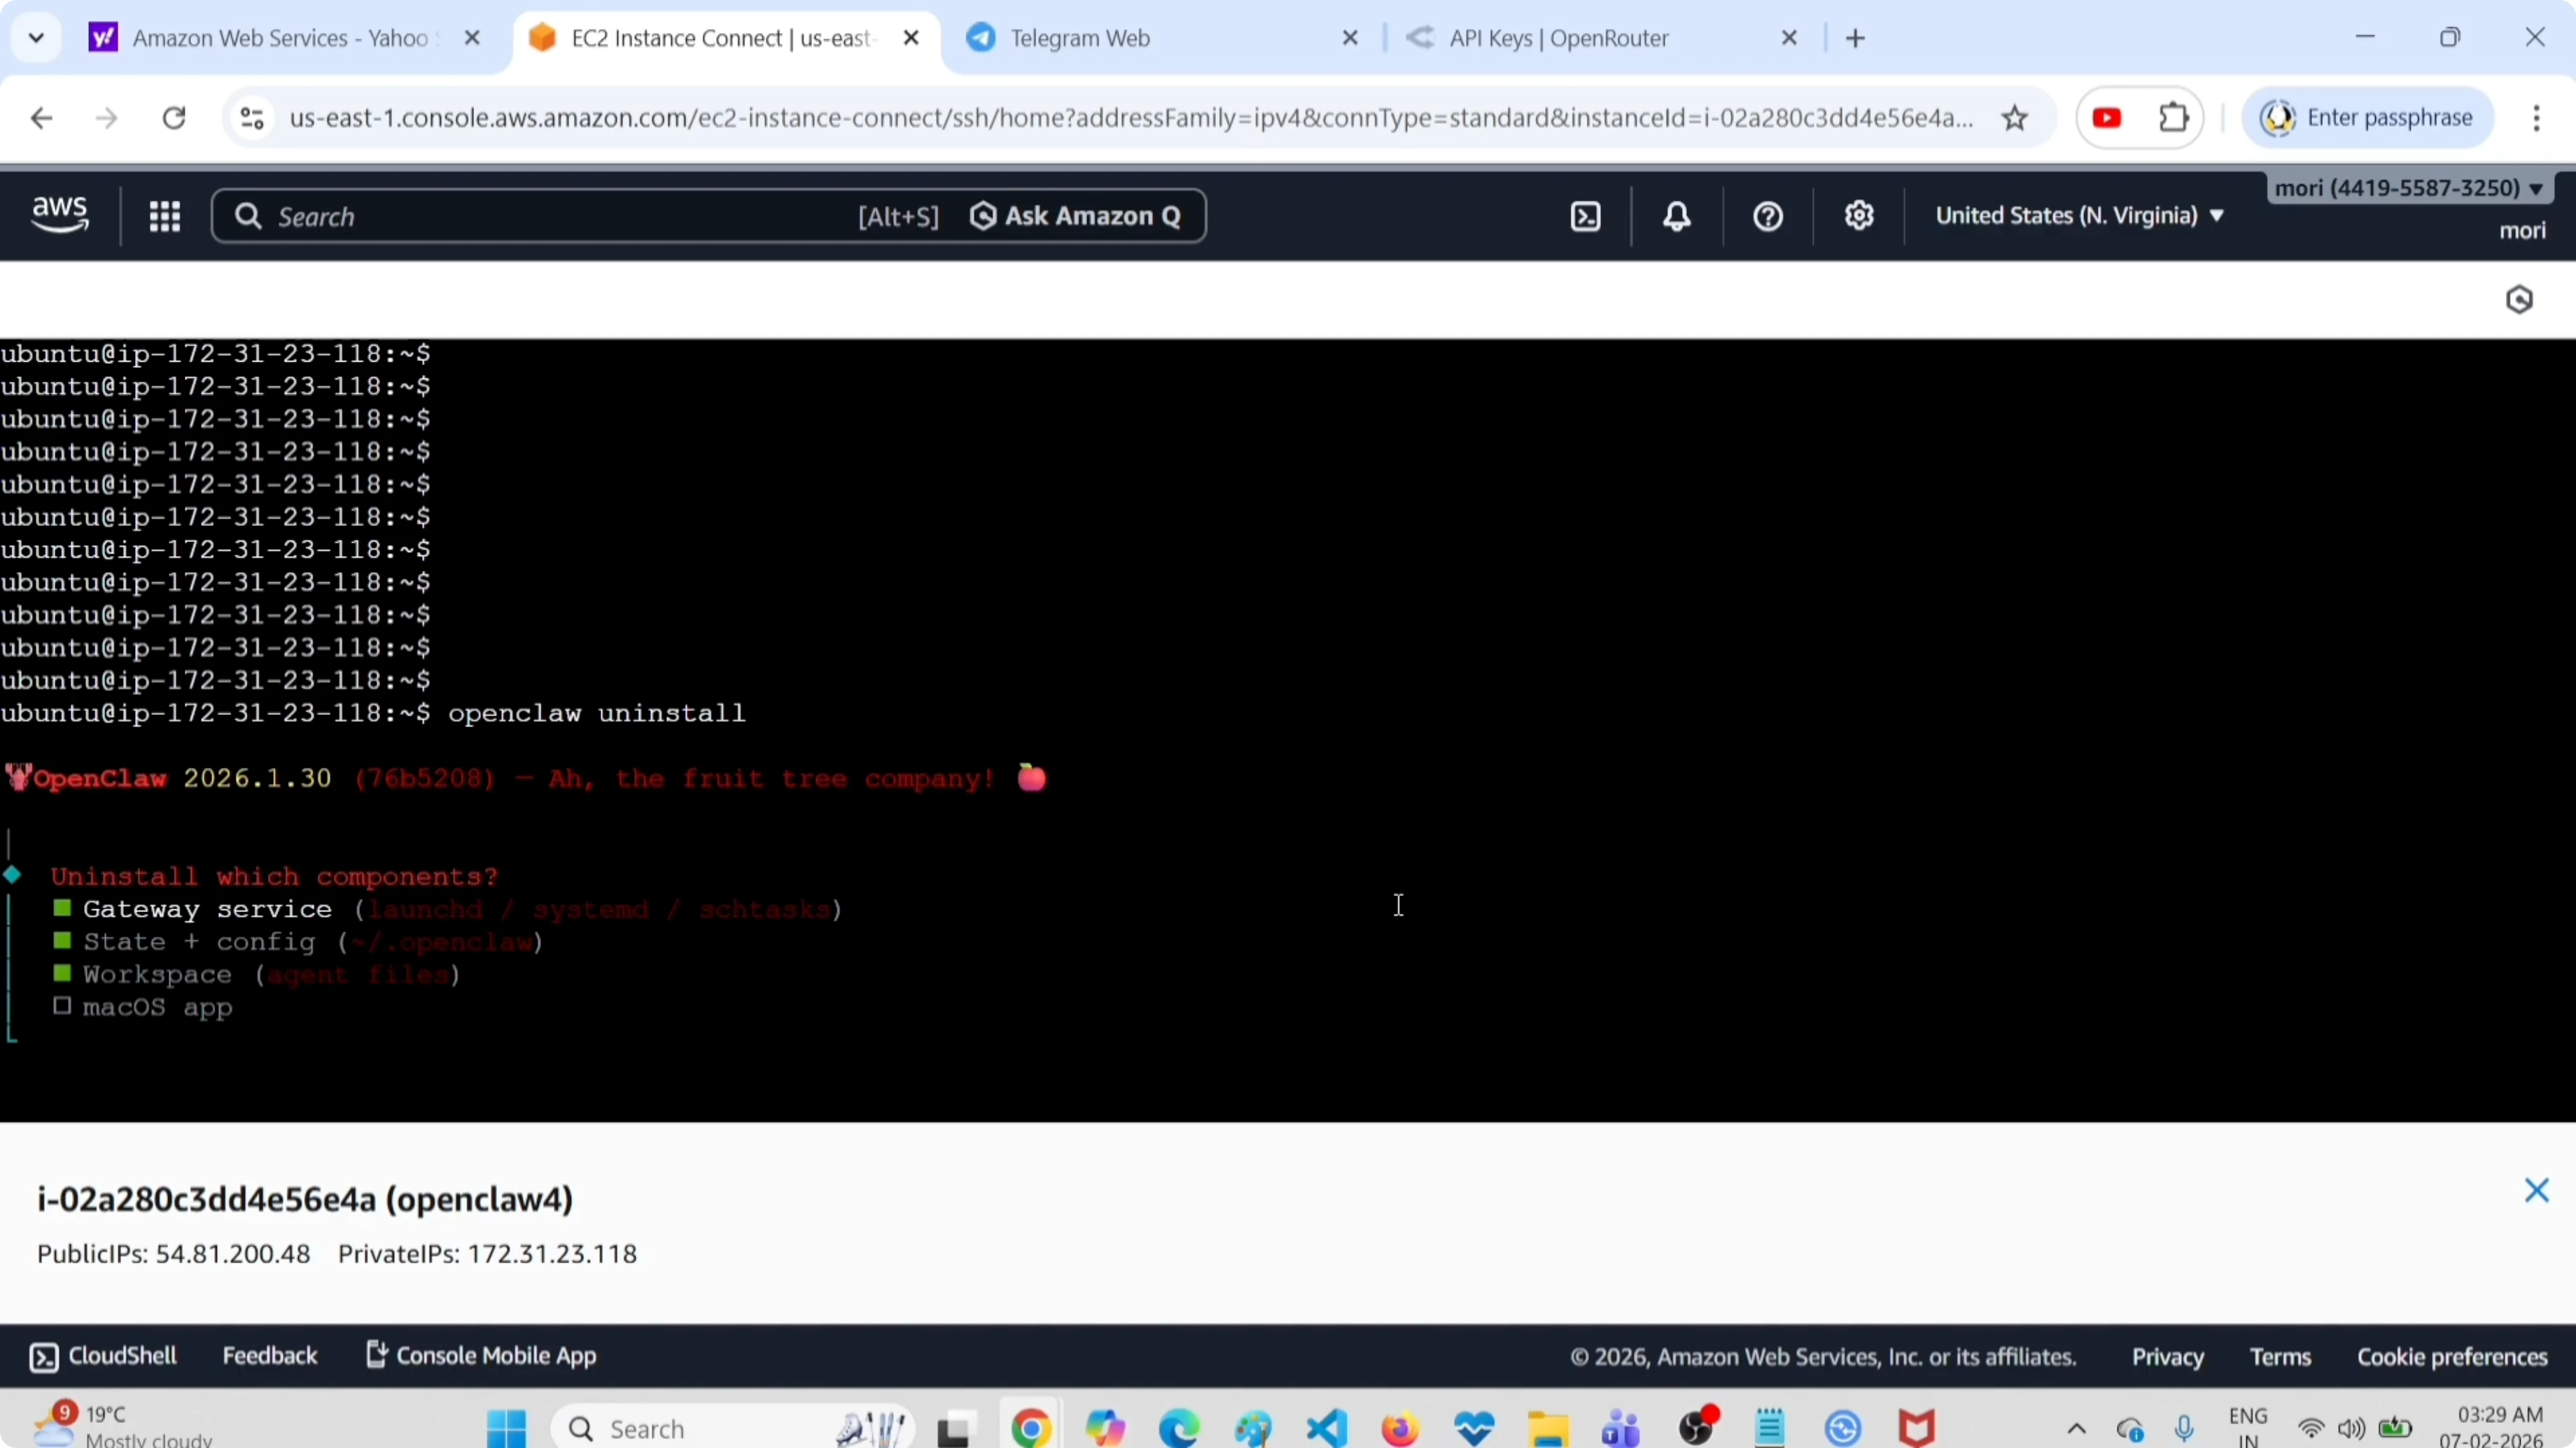Switch to the Telegram Web tab
Image resolution: width=2576 pixels, height=1448 pixels.
(x=1080, y=38)
